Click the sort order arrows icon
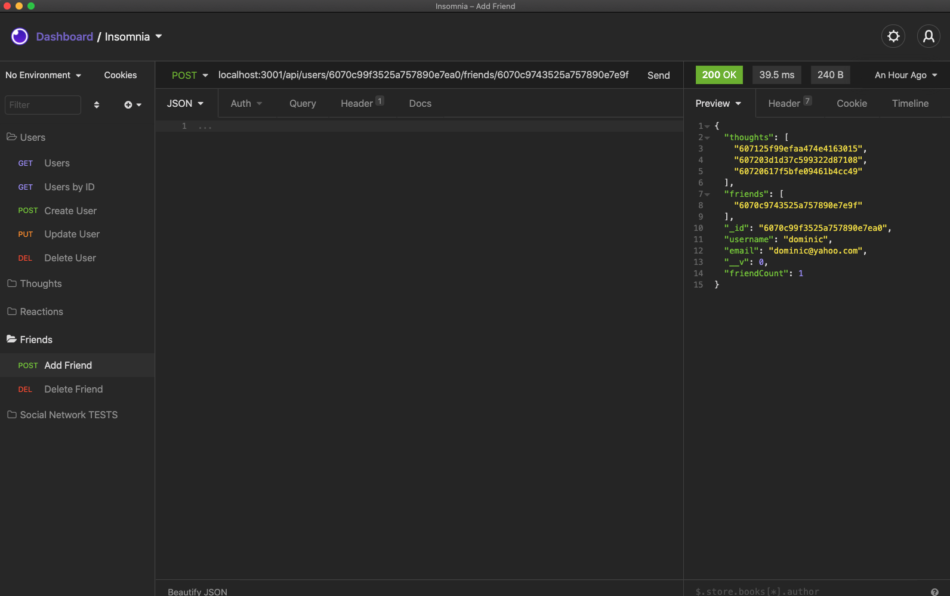Viewport: 950px width, 596px height. point(97,105)
